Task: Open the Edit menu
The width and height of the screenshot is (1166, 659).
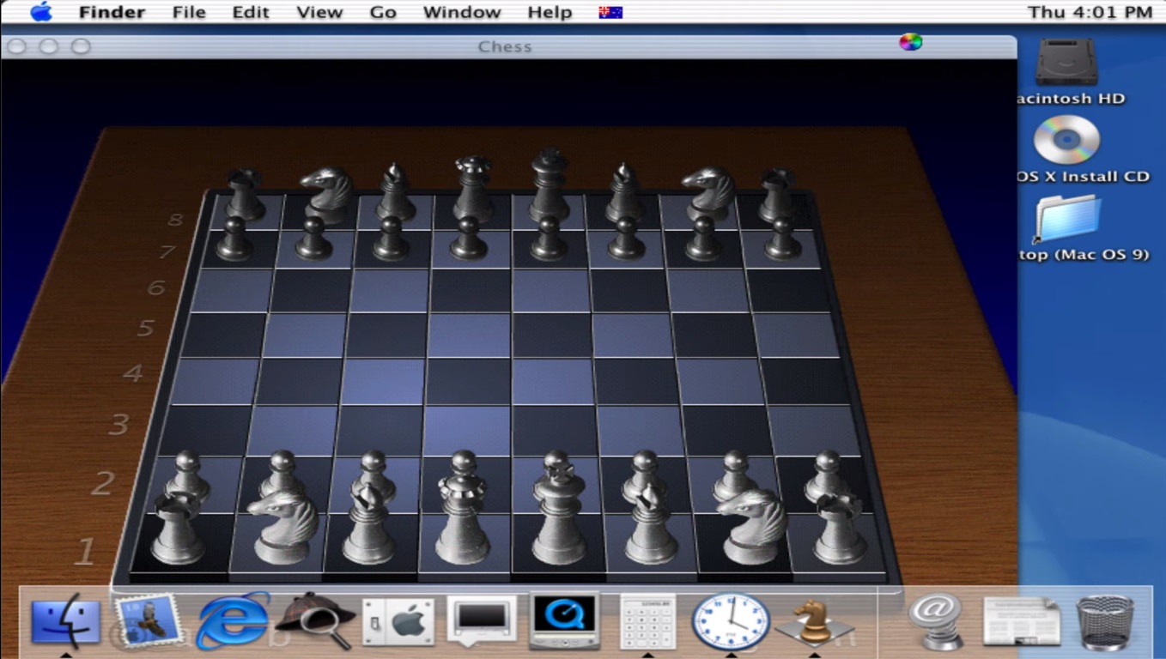Action: pyautogui.click(x=251, y=12)
